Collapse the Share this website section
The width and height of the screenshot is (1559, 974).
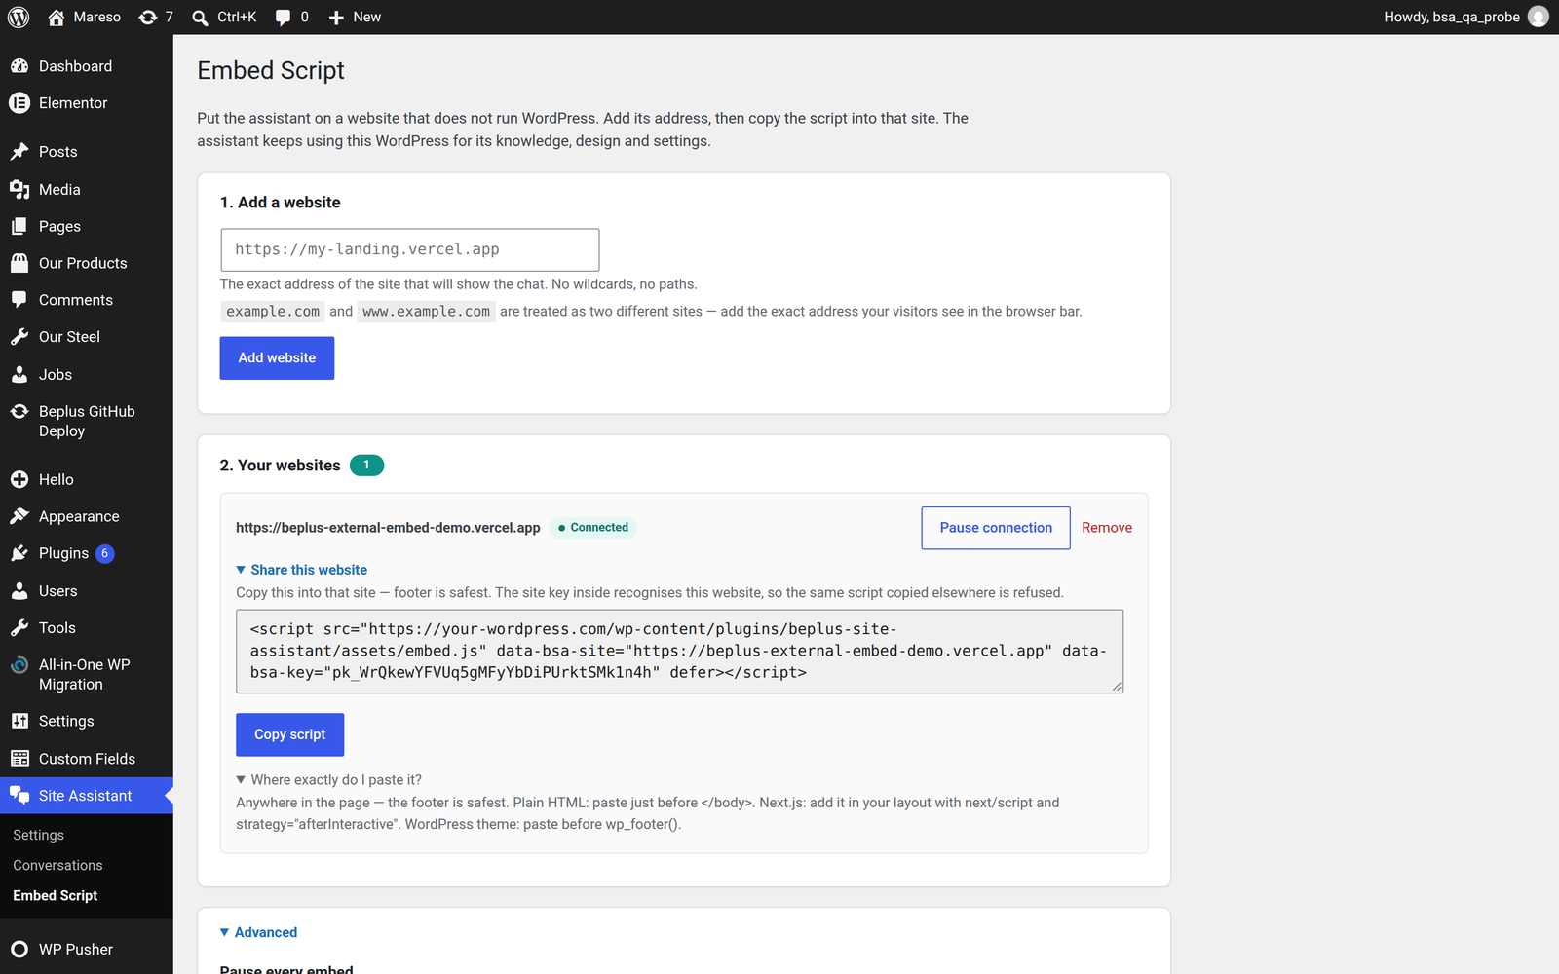pos(302,570)
